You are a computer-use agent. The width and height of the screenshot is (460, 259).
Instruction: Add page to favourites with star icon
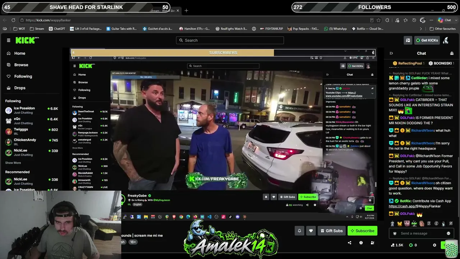[x=378, y=20]
